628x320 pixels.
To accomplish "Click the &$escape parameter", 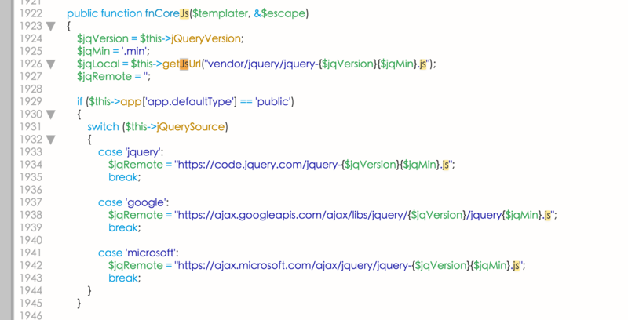I will coord(279,13).
